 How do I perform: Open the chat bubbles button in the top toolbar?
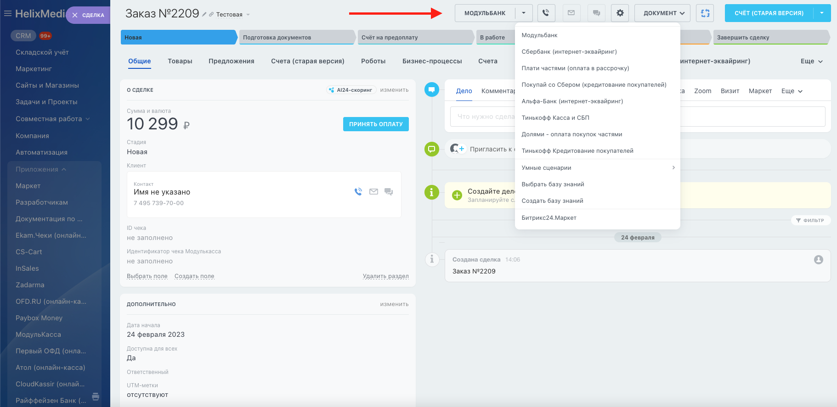click(596, 13)
